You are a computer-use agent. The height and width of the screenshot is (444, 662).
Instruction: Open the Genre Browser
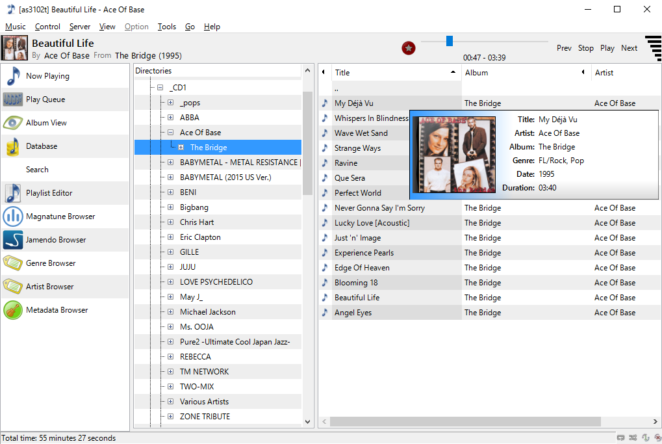pyautogui.click(x=65, y=263)
